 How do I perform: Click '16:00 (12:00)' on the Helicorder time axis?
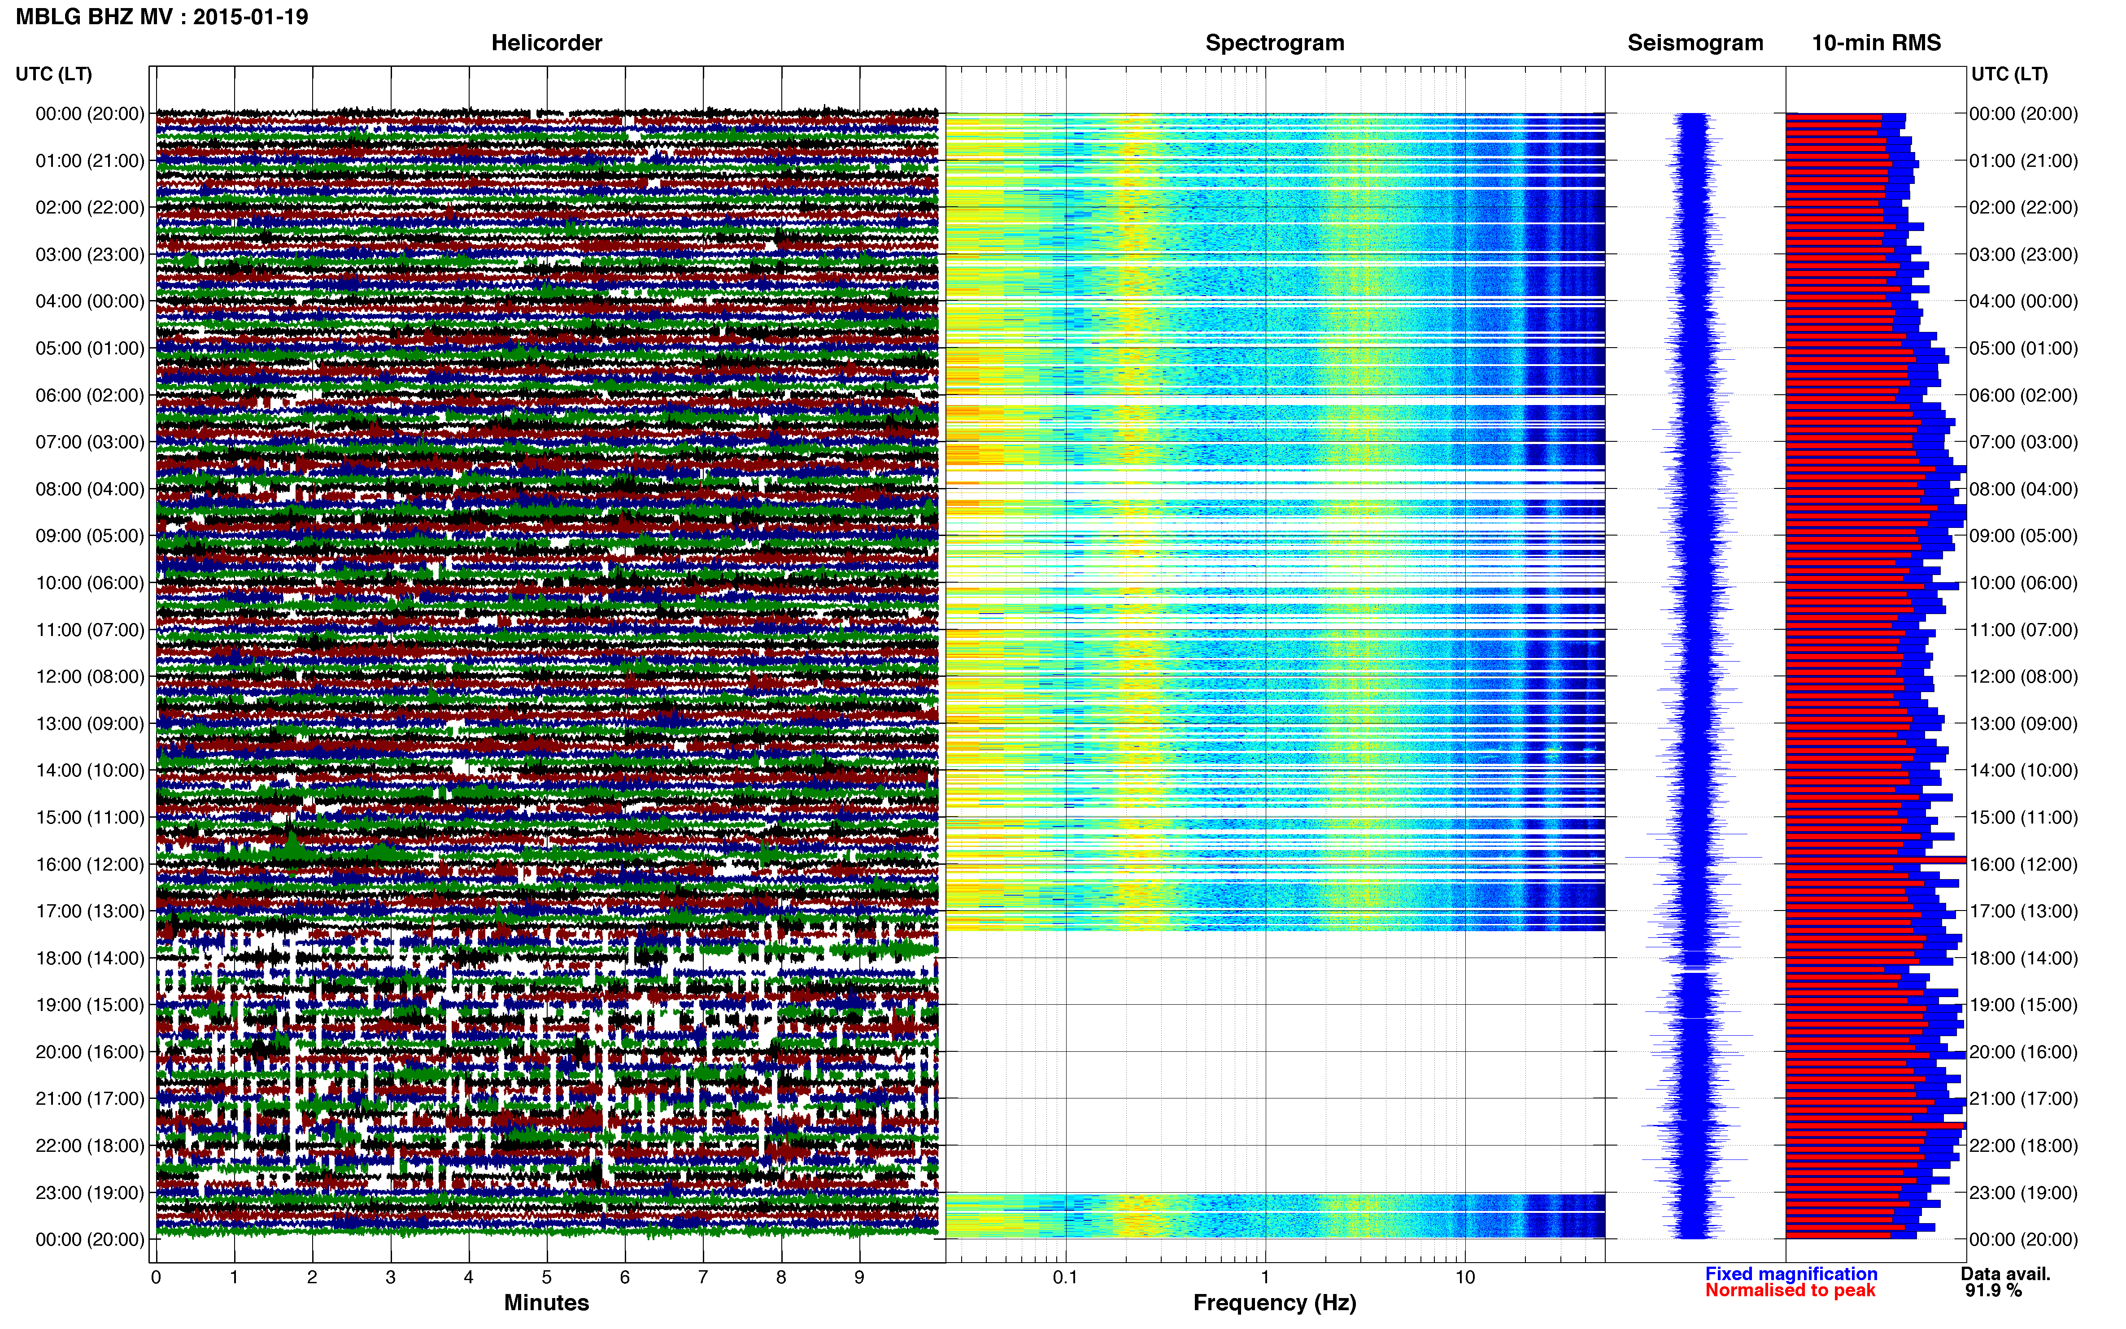coord(90,864)
